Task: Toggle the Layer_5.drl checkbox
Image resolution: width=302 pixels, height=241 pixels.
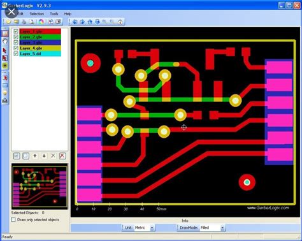Action: (x=16, y=54)
